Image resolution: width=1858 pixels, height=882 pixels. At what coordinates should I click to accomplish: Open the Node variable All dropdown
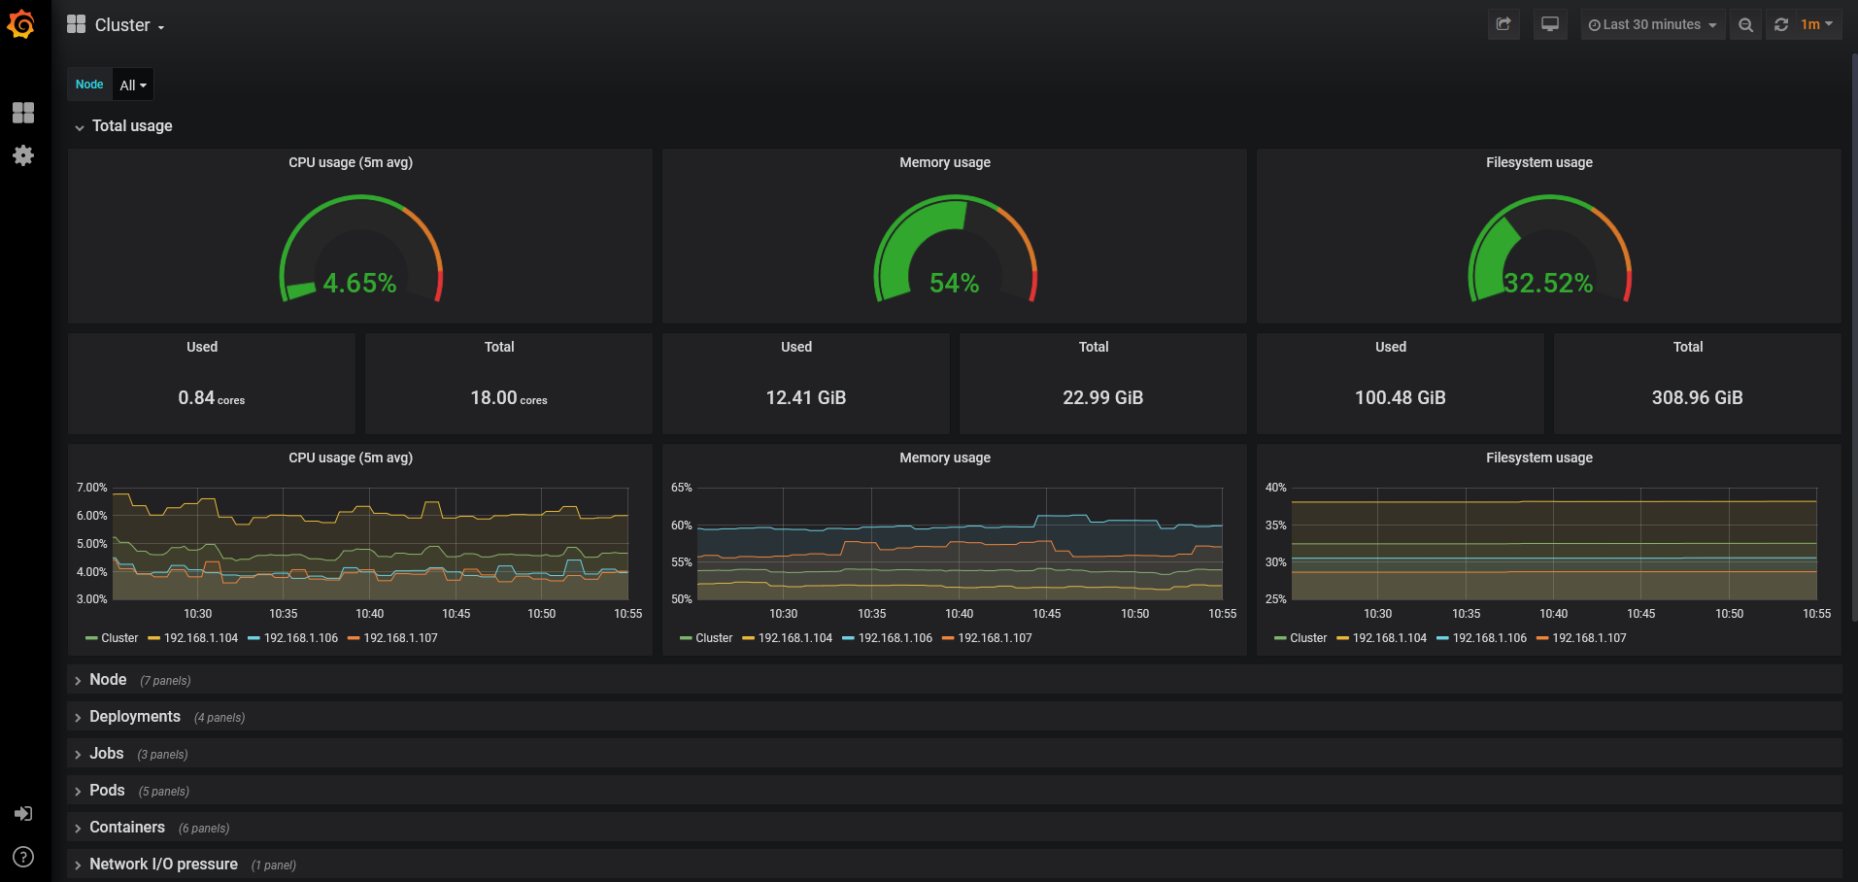click(x=133, y=85)
